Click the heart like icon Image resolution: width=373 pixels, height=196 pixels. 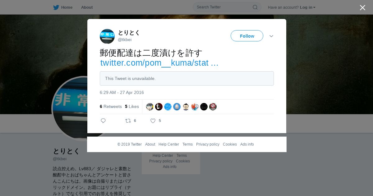(153, 121)
